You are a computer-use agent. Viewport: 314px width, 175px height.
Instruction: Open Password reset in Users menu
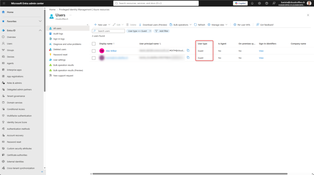pyautogui.click(x=60, y=55)
